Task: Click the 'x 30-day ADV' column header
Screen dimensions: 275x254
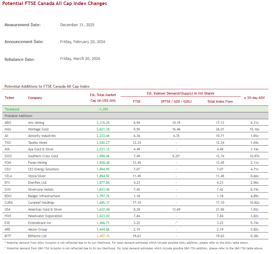Action: pos(254,98)
